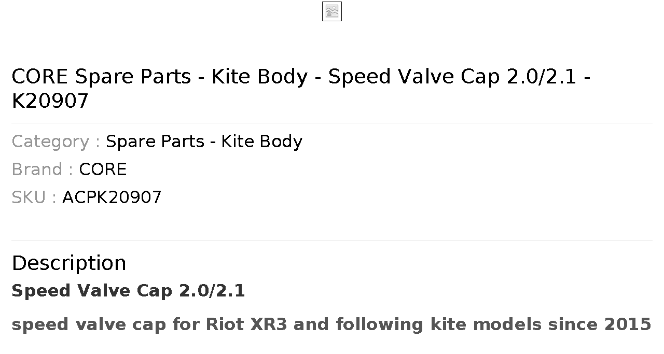Screen dimensions: 664x354
Task: Click the product title starting with CORE Spare Parts
Action: (x=301, y=89)
